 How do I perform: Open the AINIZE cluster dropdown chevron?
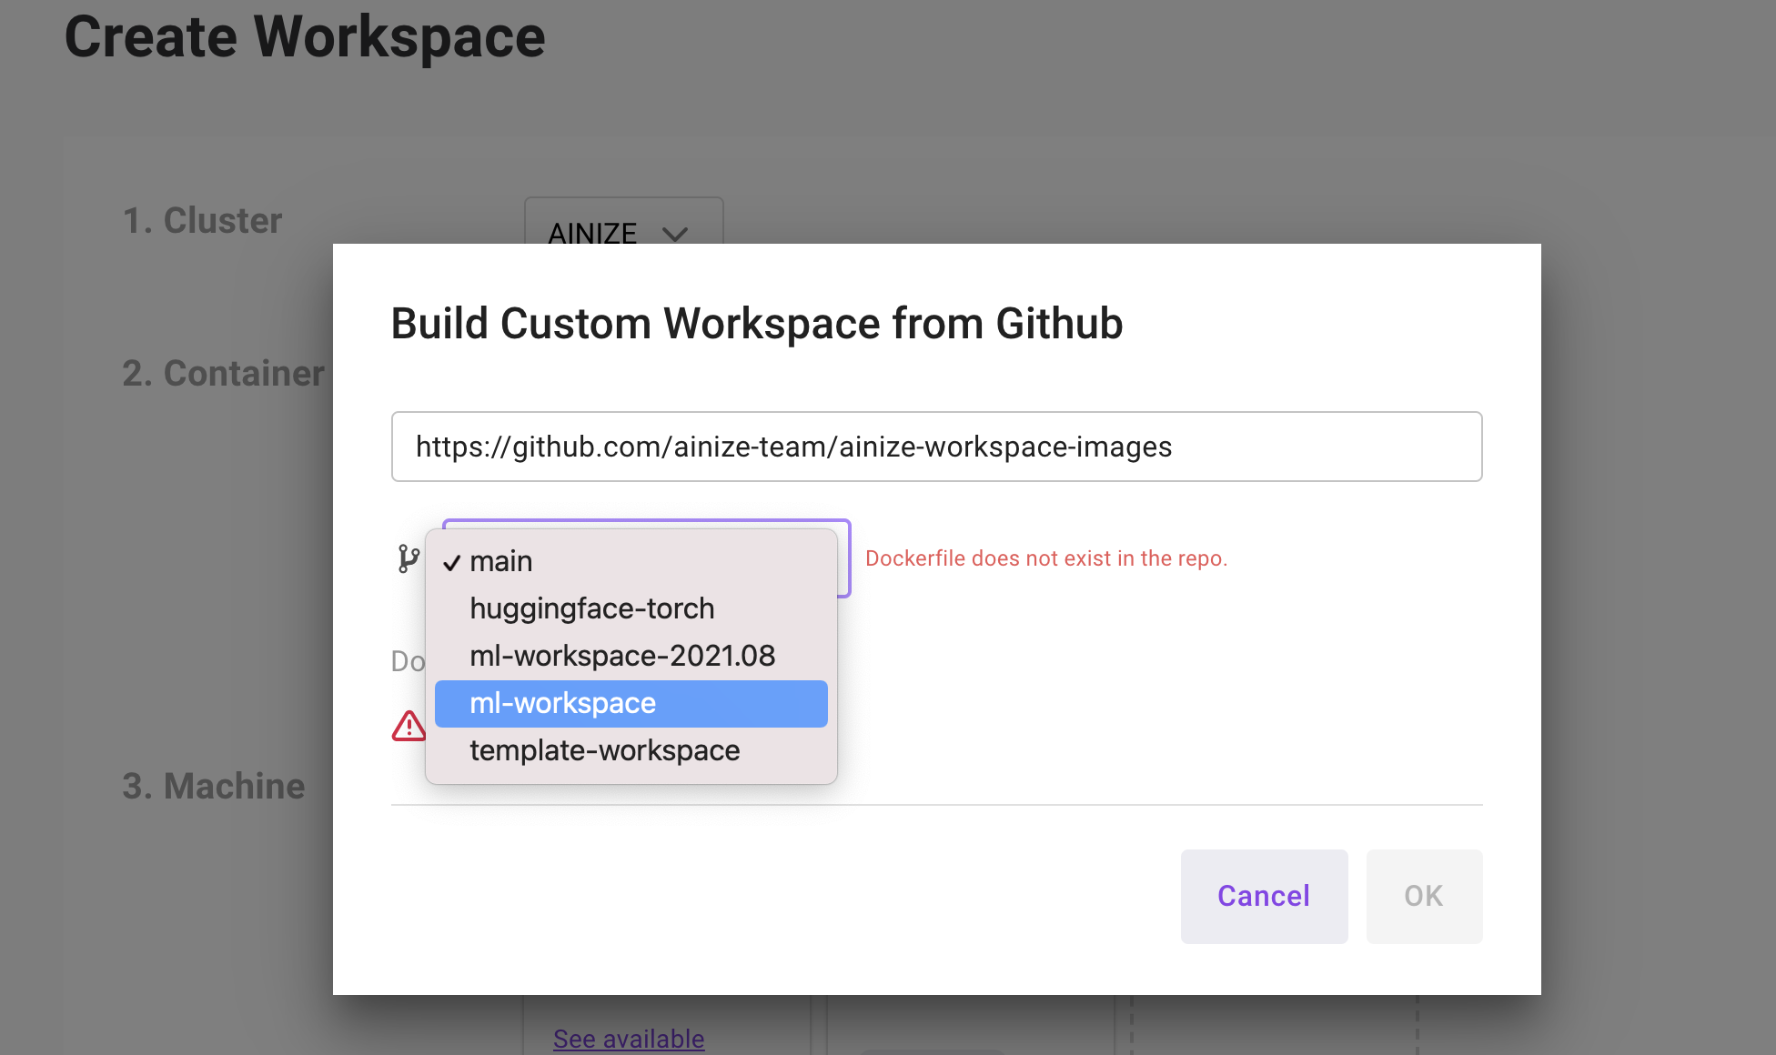(x=675, y=235)
